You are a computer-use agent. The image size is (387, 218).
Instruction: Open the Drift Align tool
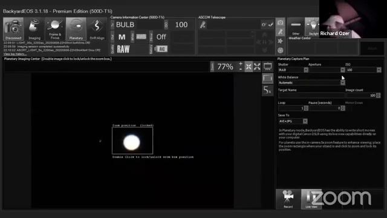point(97,28)
